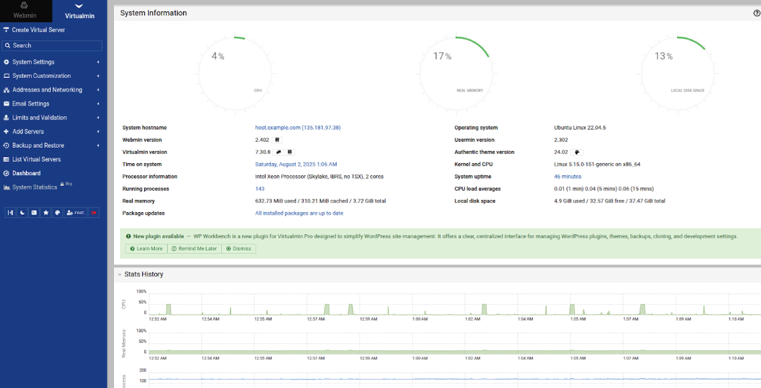Viewport: 761px width, 388px height.
Task: Collapse the navigation menu via sidebar toggle icon
Action: point(9,213)
